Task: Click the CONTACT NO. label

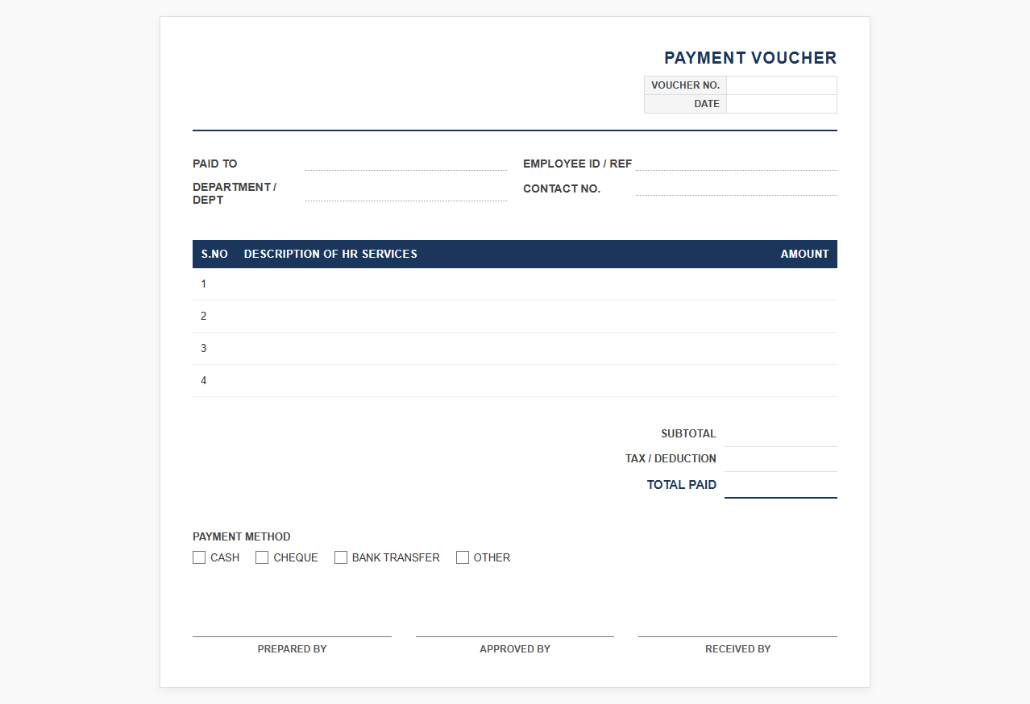Action: click(x=562, y=188)
